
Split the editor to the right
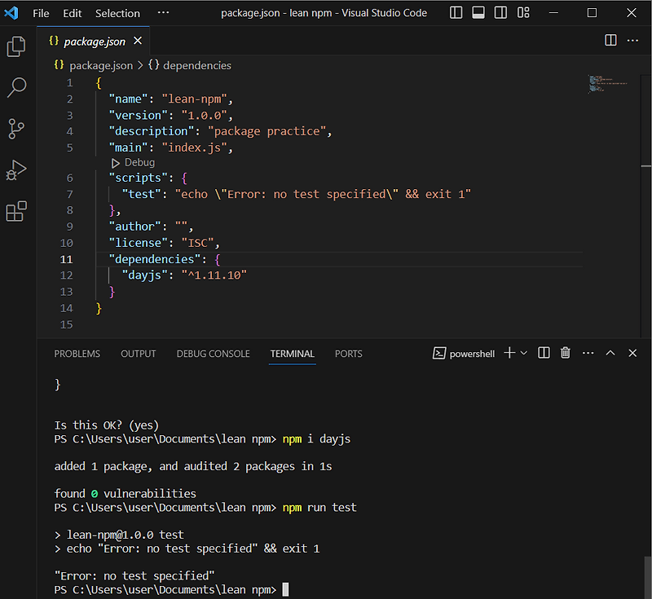610,41
